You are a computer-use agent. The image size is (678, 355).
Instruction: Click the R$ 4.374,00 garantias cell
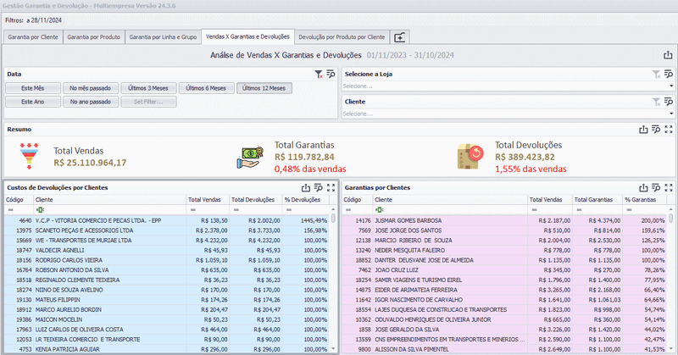(597, 220)
